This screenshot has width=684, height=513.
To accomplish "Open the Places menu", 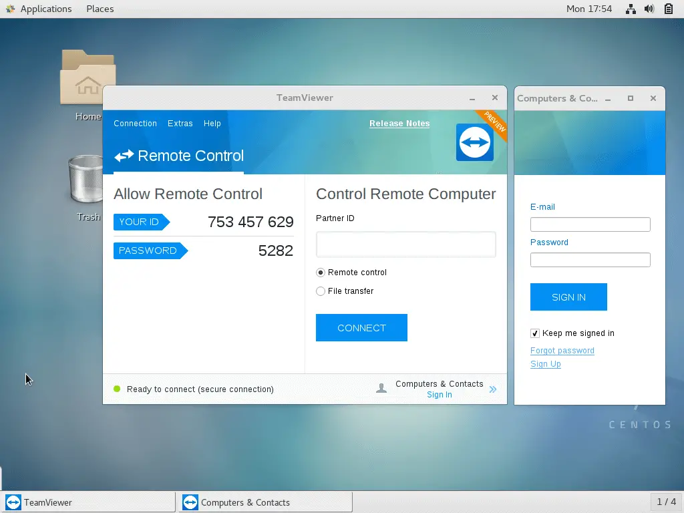I will (x=100, y=9).
